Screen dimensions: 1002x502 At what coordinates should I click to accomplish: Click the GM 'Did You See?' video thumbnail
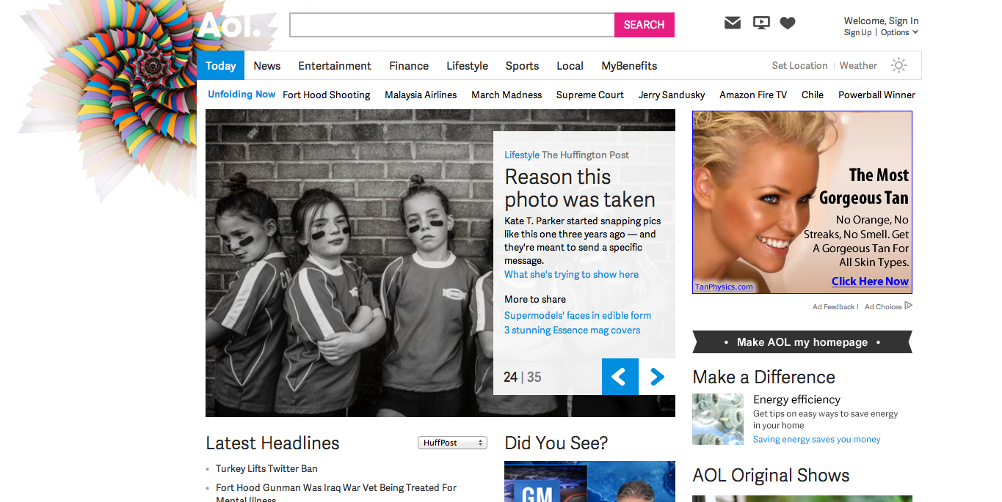(589, 481)
